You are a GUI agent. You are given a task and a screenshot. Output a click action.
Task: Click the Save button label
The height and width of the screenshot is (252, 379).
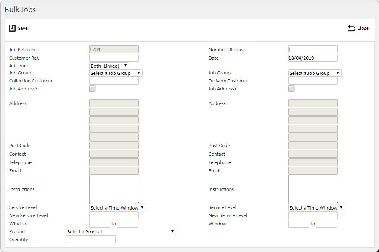(x=23, y=28)
